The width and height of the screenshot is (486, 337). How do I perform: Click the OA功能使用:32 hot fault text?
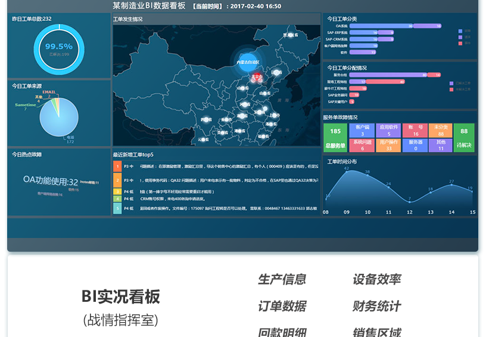pos(51,181)
